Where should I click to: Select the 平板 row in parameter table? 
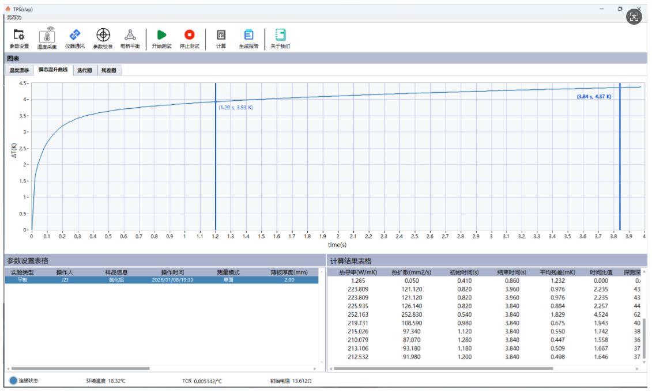161,280
